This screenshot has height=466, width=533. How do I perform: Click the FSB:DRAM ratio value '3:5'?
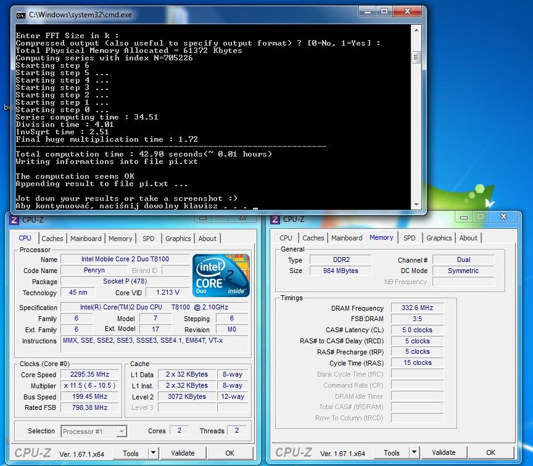point(418,319)
